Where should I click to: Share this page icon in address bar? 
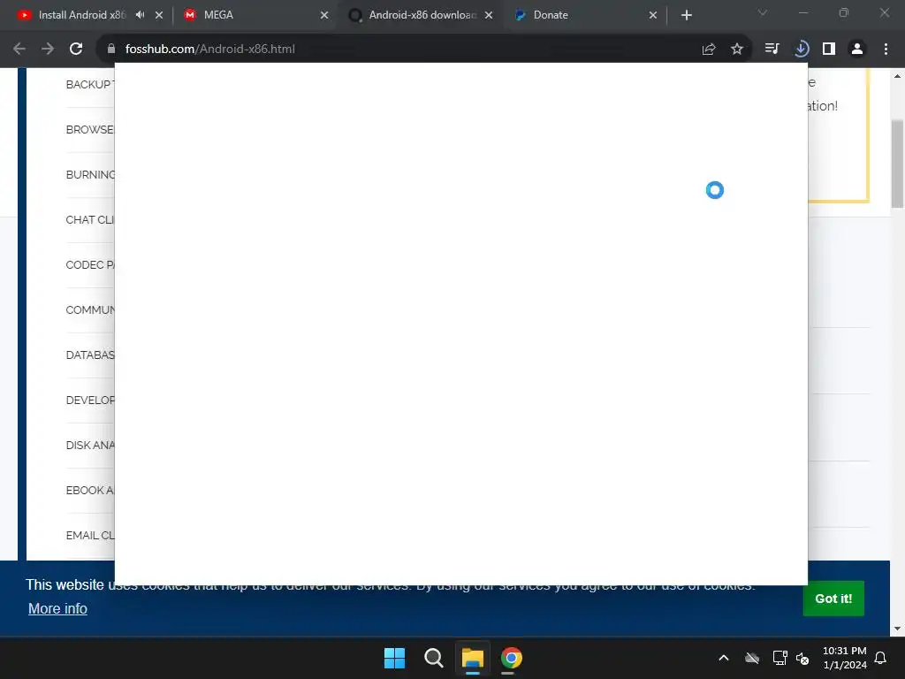coord(709,50)
